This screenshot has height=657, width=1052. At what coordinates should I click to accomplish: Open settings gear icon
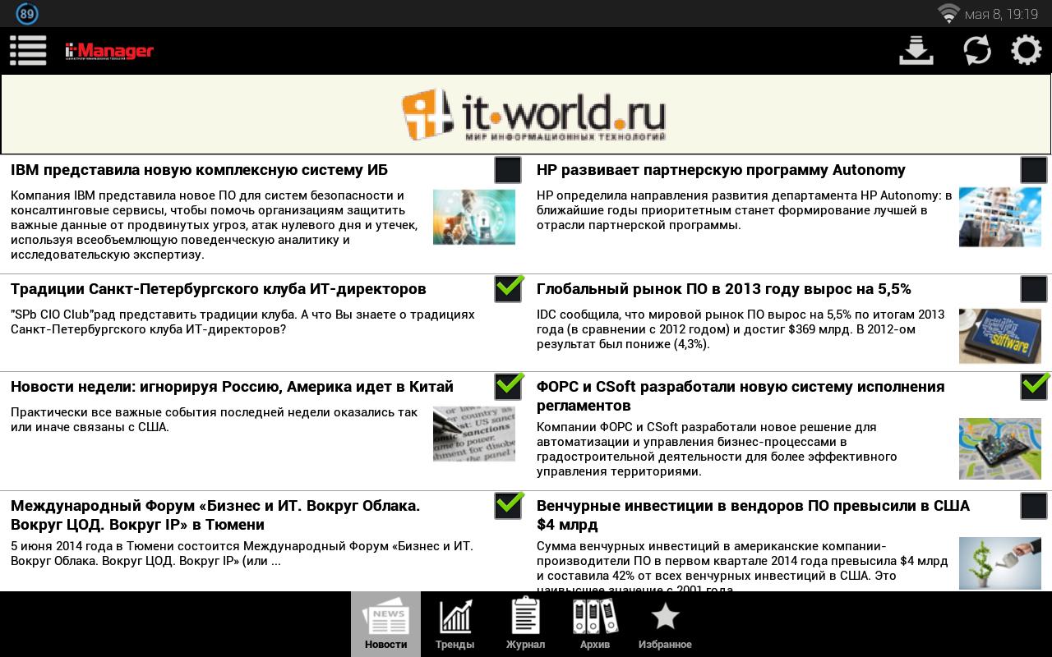1026,51
